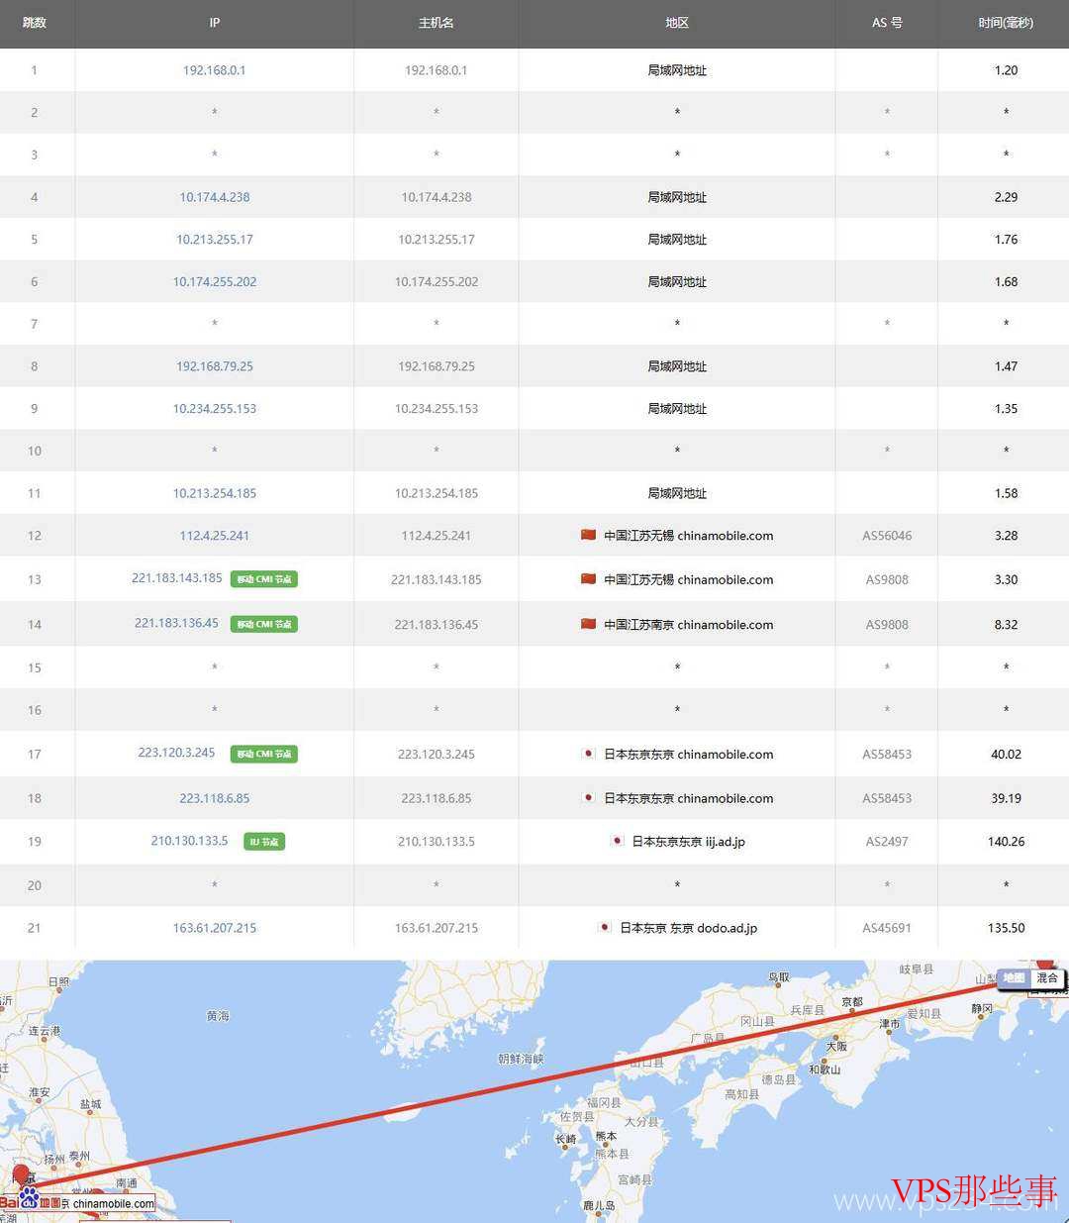Click the China flag beside 中国江苏南京
1069x1223 pixels.
(x=588, y=624)
